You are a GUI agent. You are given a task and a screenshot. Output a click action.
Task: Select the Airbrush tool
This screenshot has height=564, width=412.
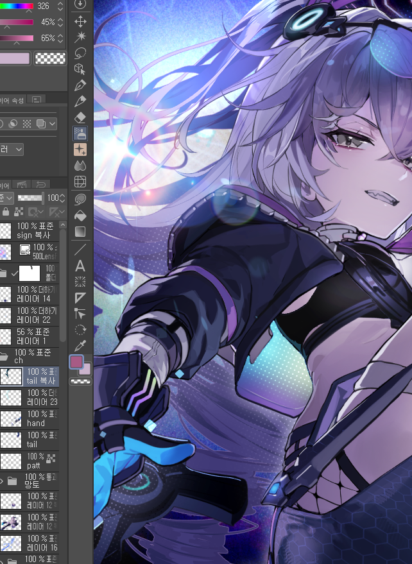[x=80, y=133]
